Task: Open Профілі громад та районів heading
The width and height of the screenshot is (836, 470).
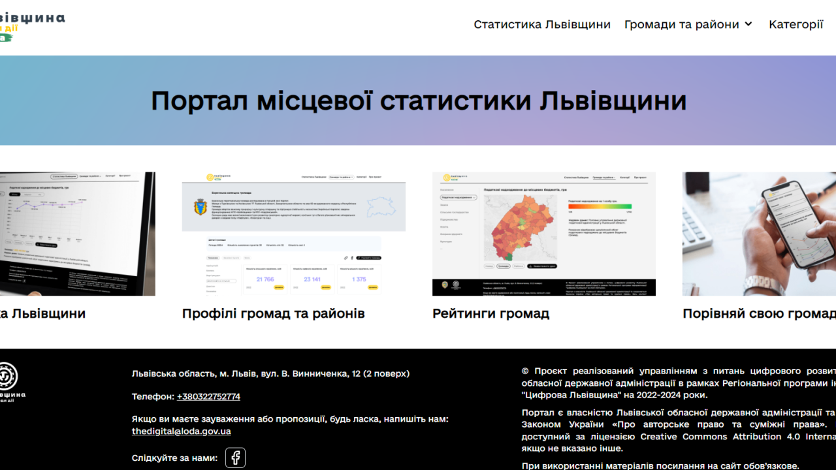Action: [273, 313]
